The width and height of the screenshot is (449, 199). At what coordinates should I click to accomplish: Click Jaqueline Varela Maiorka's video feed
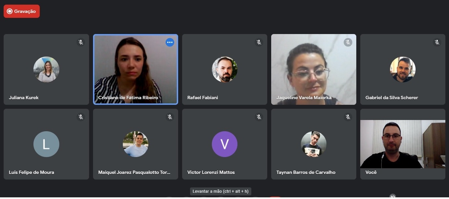pos(314,69)
